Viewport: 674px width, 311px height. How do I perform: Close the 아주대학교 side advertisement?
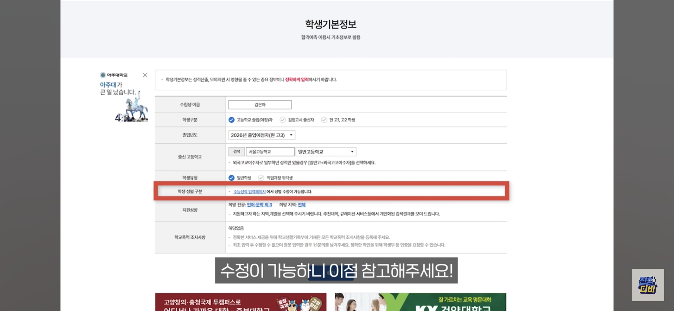tap(145, 75)
